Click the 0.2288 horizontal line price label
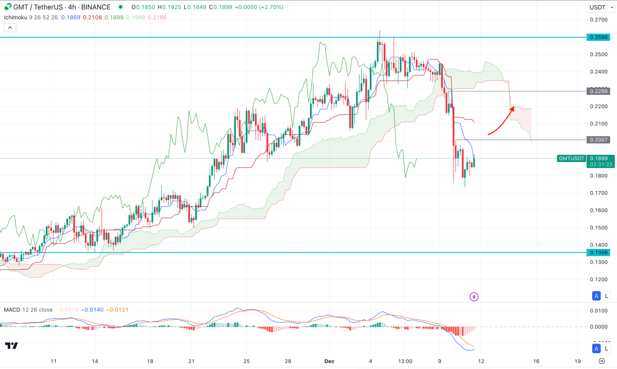Viewport: 617px width, 369px height. point(598,91)
